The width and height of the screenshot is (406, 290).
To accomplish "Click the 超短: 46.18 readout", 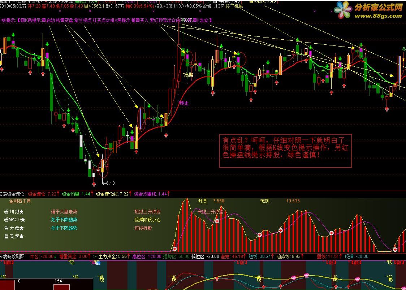I will [234, 256].
